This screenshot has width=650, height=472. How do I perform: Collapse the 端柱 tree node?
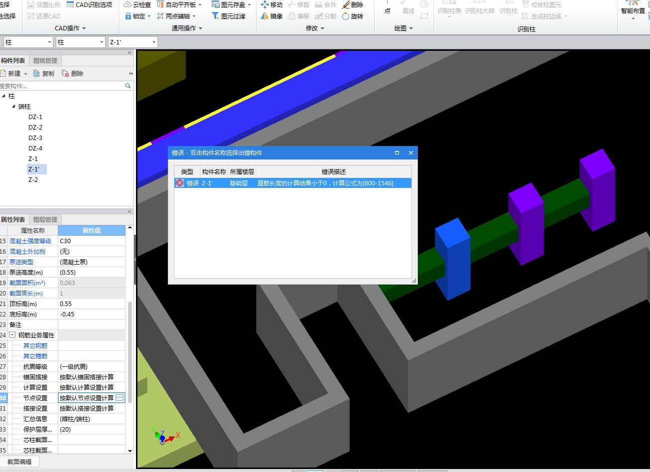coord(13,106)
